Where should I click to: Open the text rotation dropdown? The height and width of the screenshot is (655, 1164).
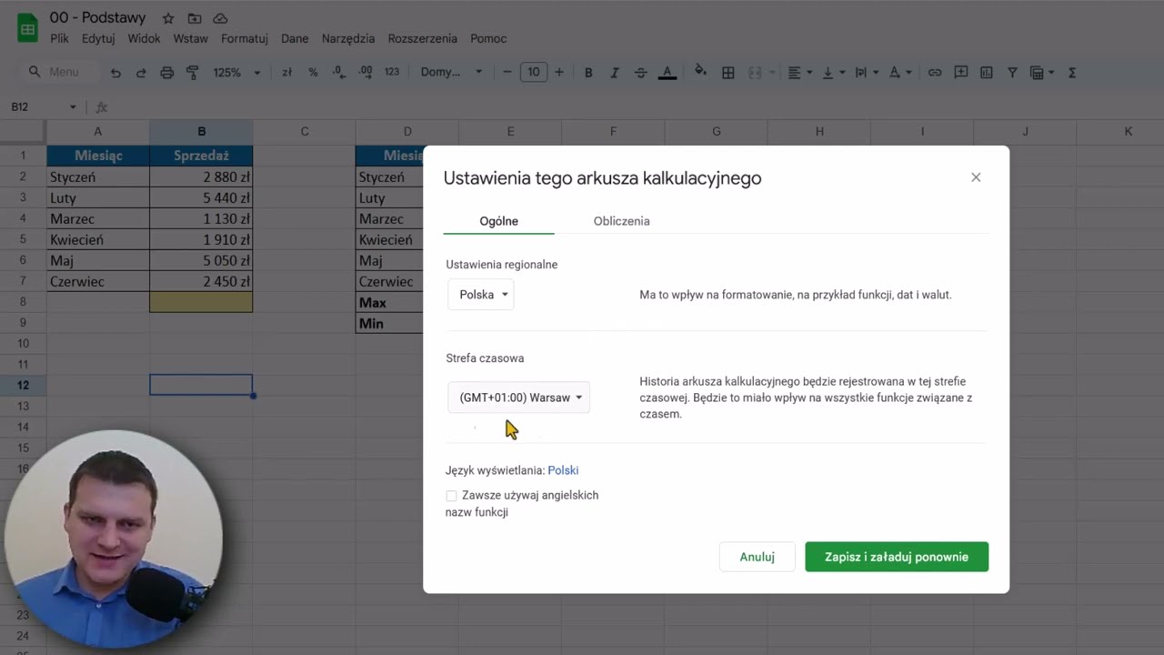[x=899, y=73]
